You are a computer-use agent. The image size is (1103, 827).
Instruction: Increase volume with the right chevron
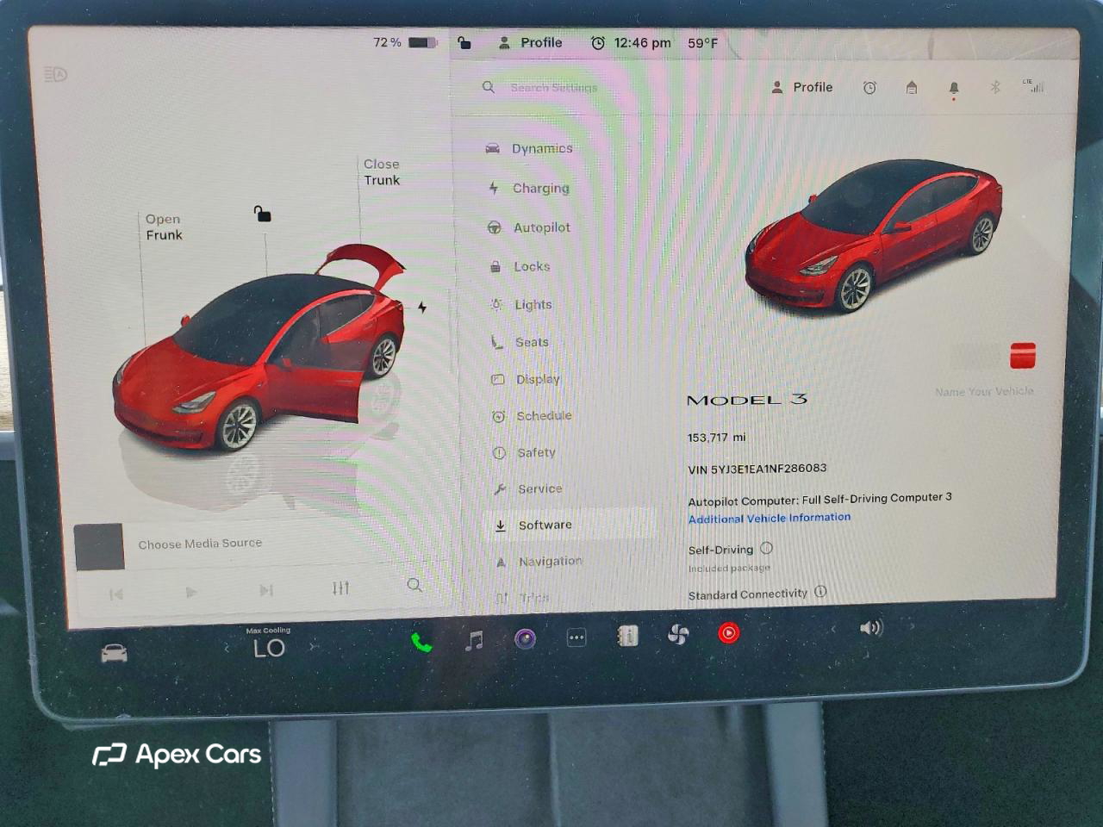click(x=912, y=626)
